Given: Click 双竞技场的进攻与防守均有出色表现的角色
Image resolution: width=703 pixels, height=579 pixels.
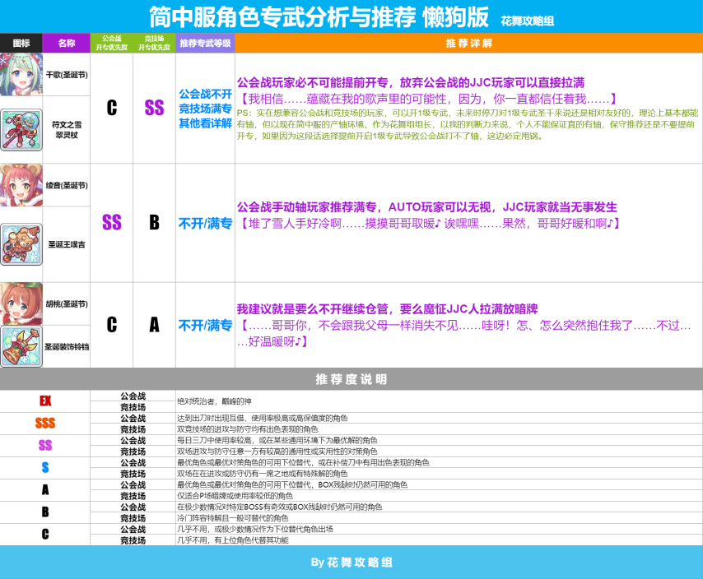Looking at the screenshot, I should [248, 429].
